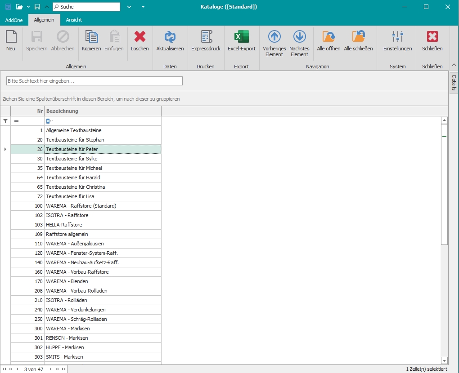
Task: Open the AddOne tab
Action: pos(14,20)
